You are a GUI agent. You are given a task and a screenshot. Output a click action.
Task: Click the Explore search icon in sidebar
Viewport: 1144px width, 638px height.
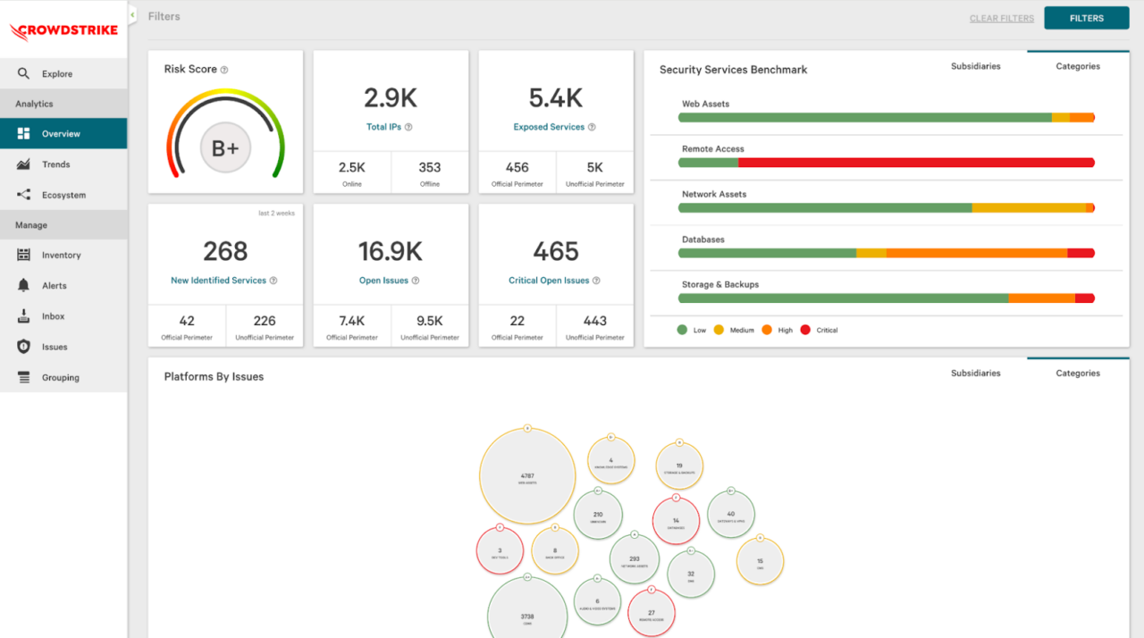coord(24,74)
